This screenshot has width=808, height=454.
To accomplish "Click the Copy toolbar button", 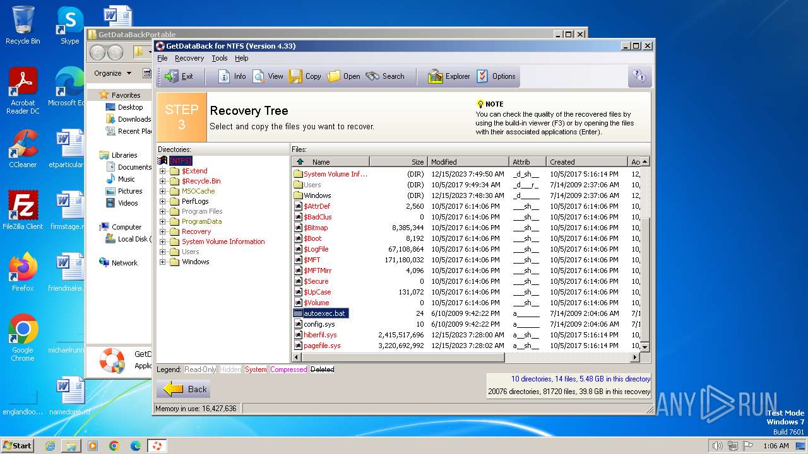I will pyautogui.click(x=305, y=76).
